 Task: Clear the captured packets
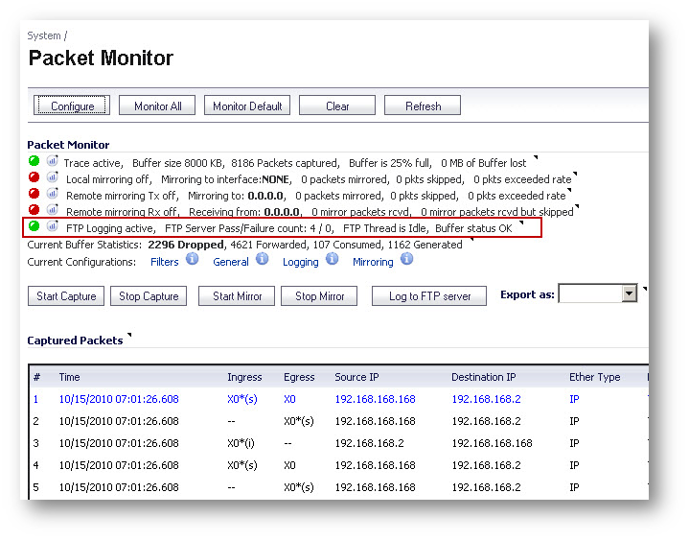point(337,106)
